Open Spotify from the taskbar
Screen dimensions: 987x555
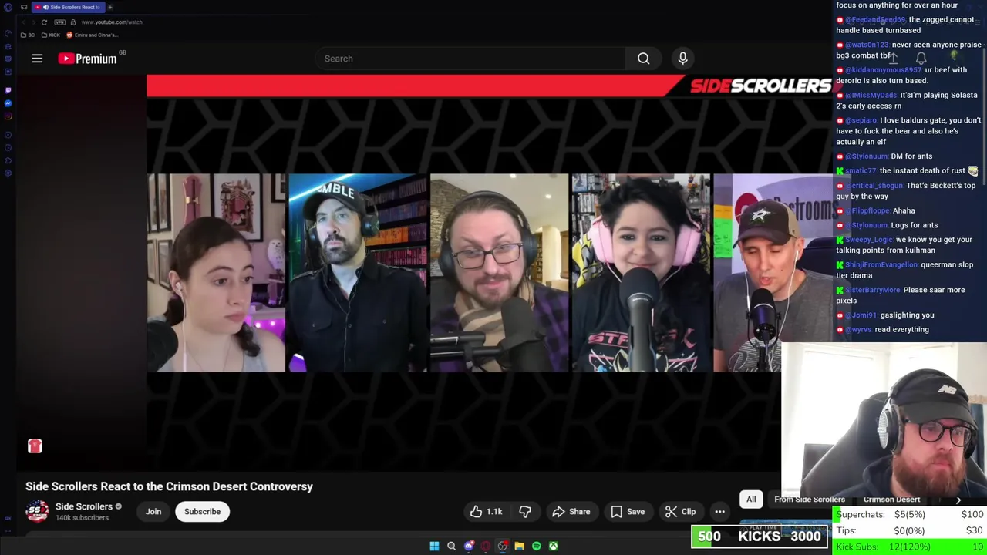click(536, 546)
